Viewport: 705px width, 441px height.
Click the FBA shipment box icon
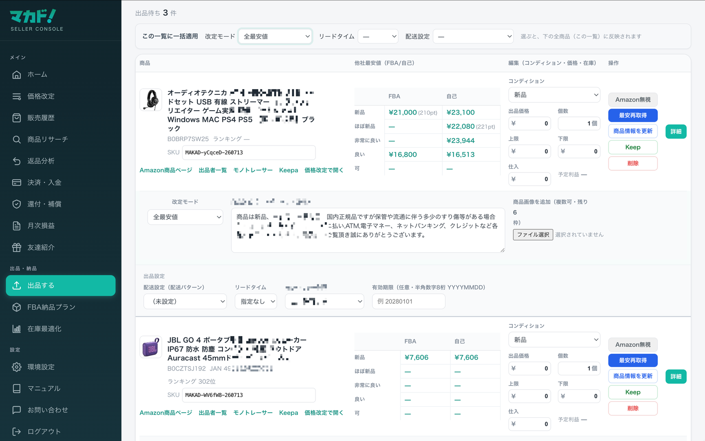(17, 307)
